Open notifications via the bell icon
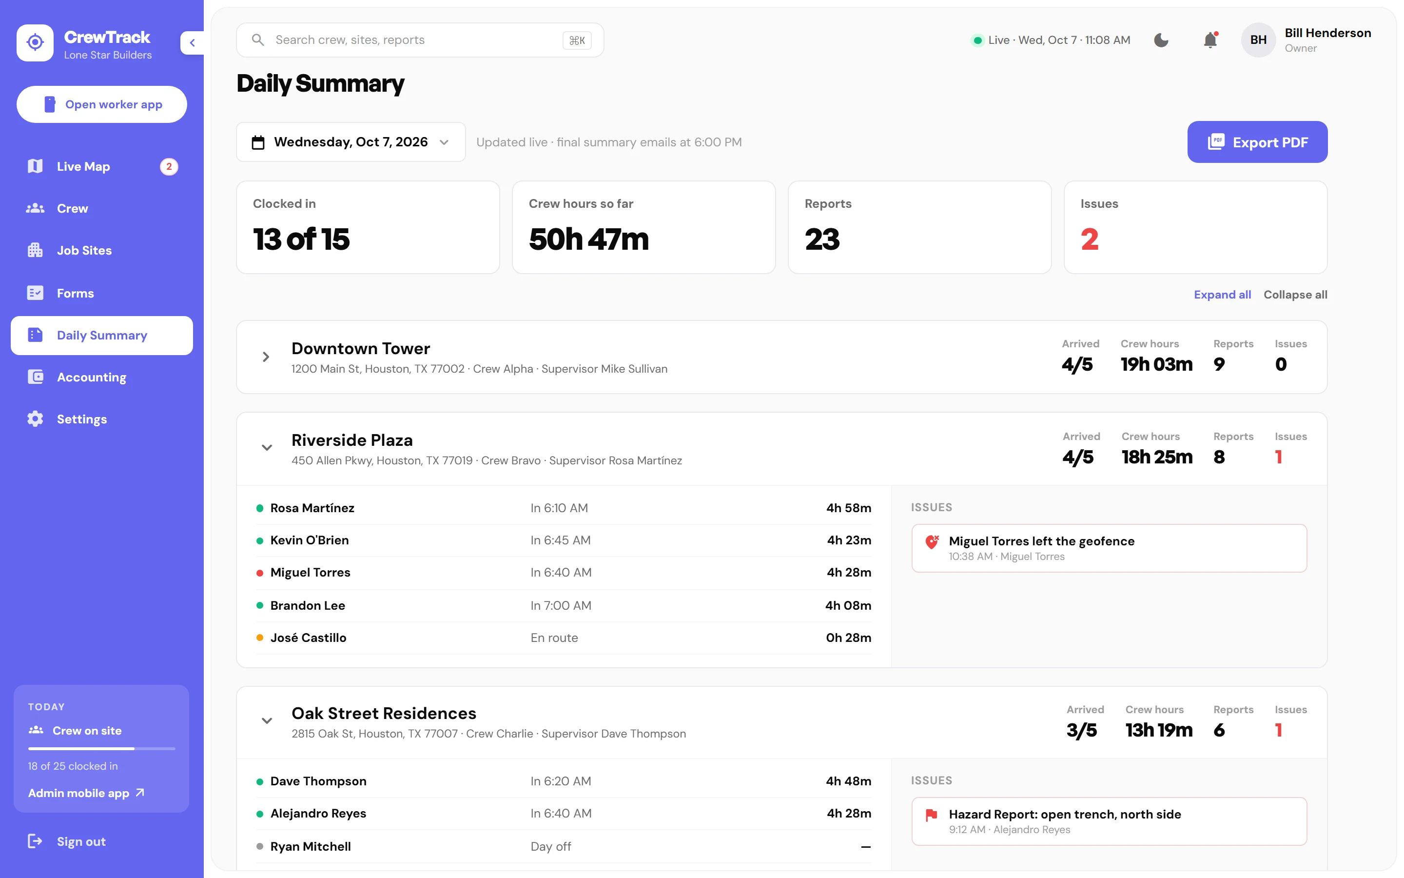Image resolution: width=1404 pixels, height=878 pixels. [x=1210, y=40]
